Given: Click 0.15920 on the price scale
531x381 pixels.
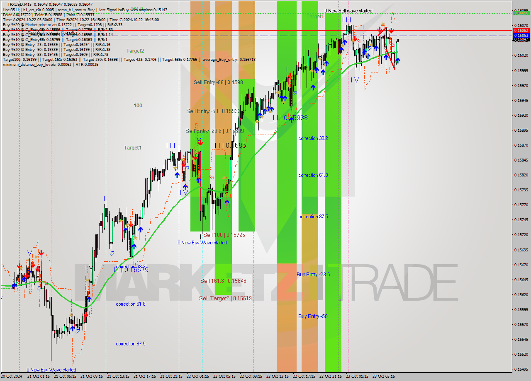Looking at the screenshot, I should click(x=521, y=116).
